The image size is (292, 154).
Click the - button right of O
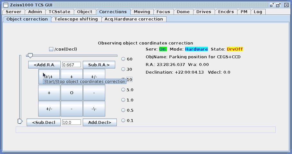[94, 93]
